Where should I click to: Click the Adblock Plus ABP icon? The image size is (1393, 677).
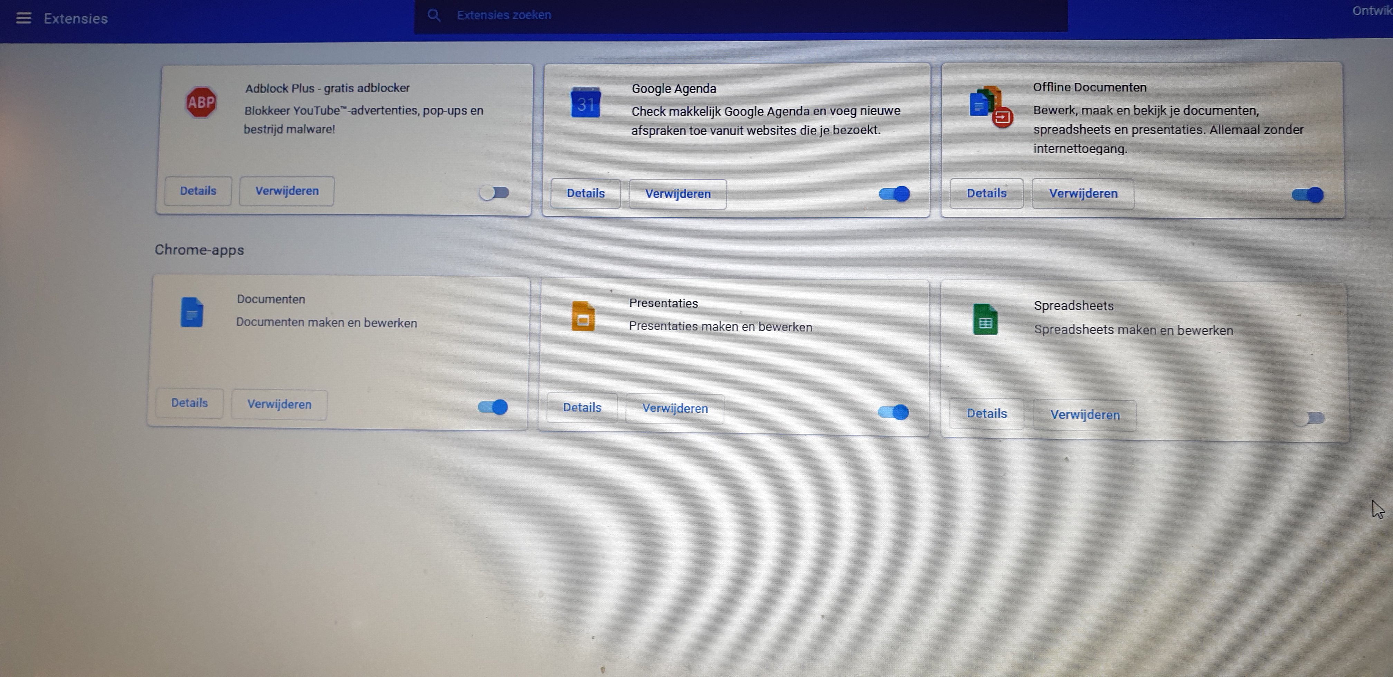pos(201,102)
